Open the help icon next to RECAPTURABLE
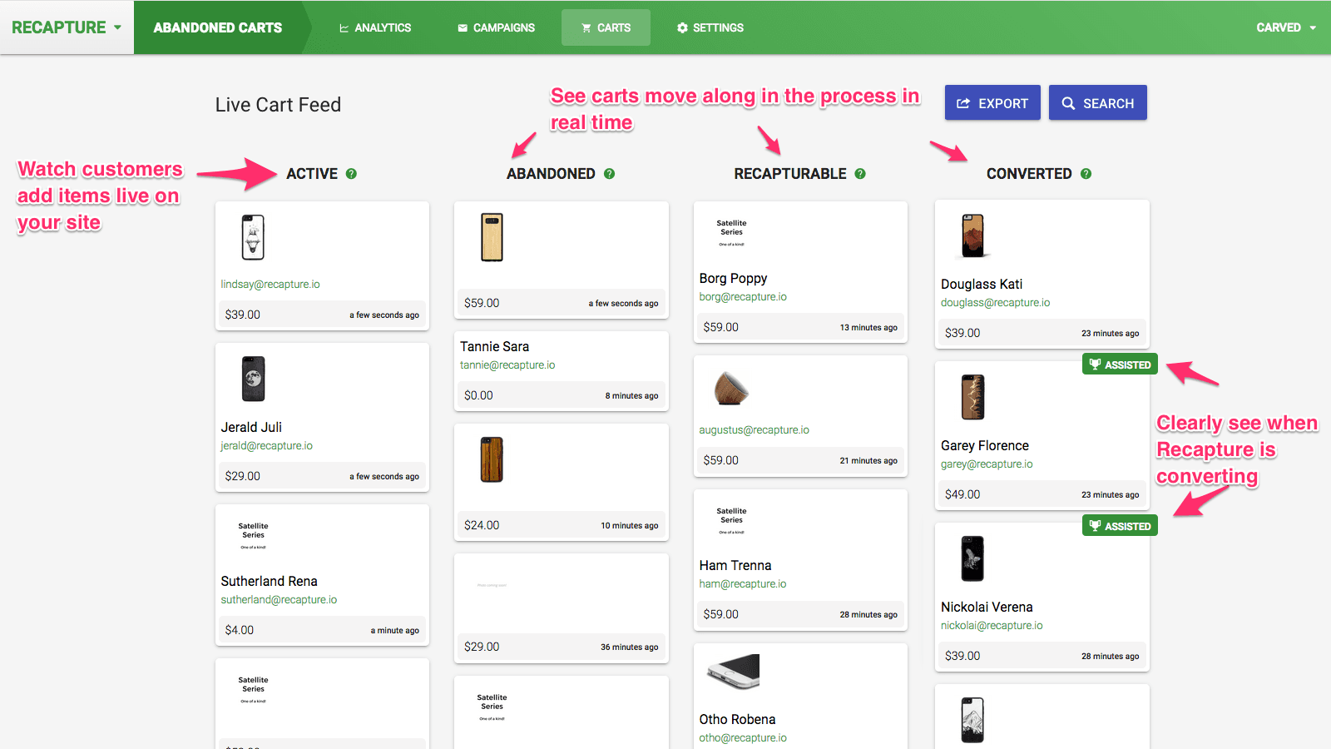This screenshot has width=1331, height=749. [x=860, y=173]
